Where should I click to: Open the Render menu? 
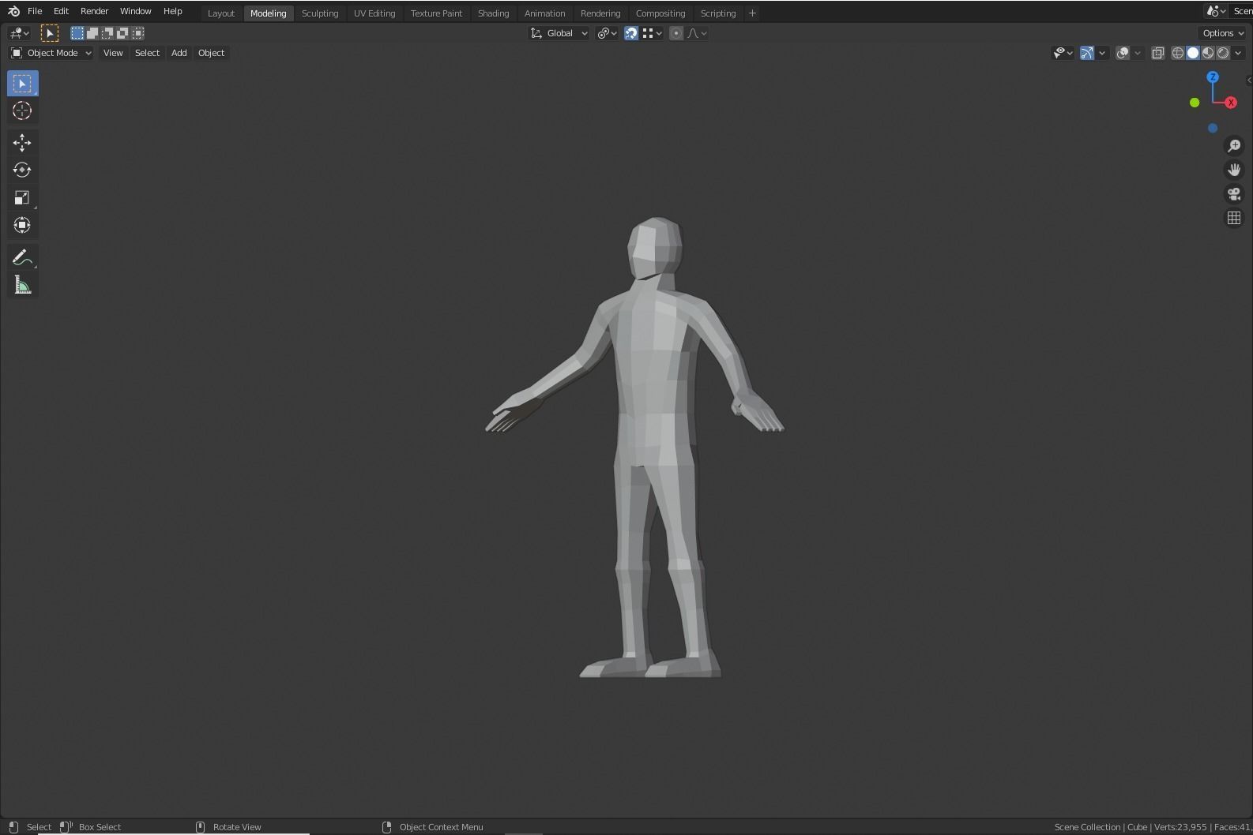(94, 11)
